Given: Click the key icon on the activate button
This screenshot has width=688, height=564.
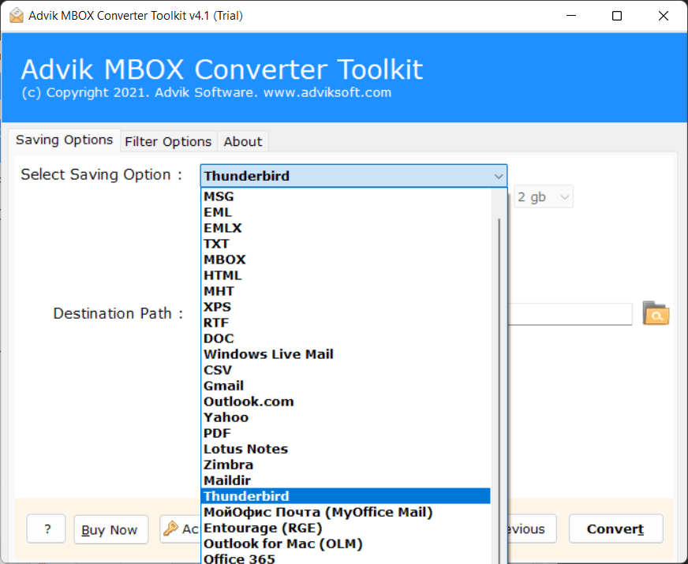Looking at the screenshot, I should click(170, 529).
